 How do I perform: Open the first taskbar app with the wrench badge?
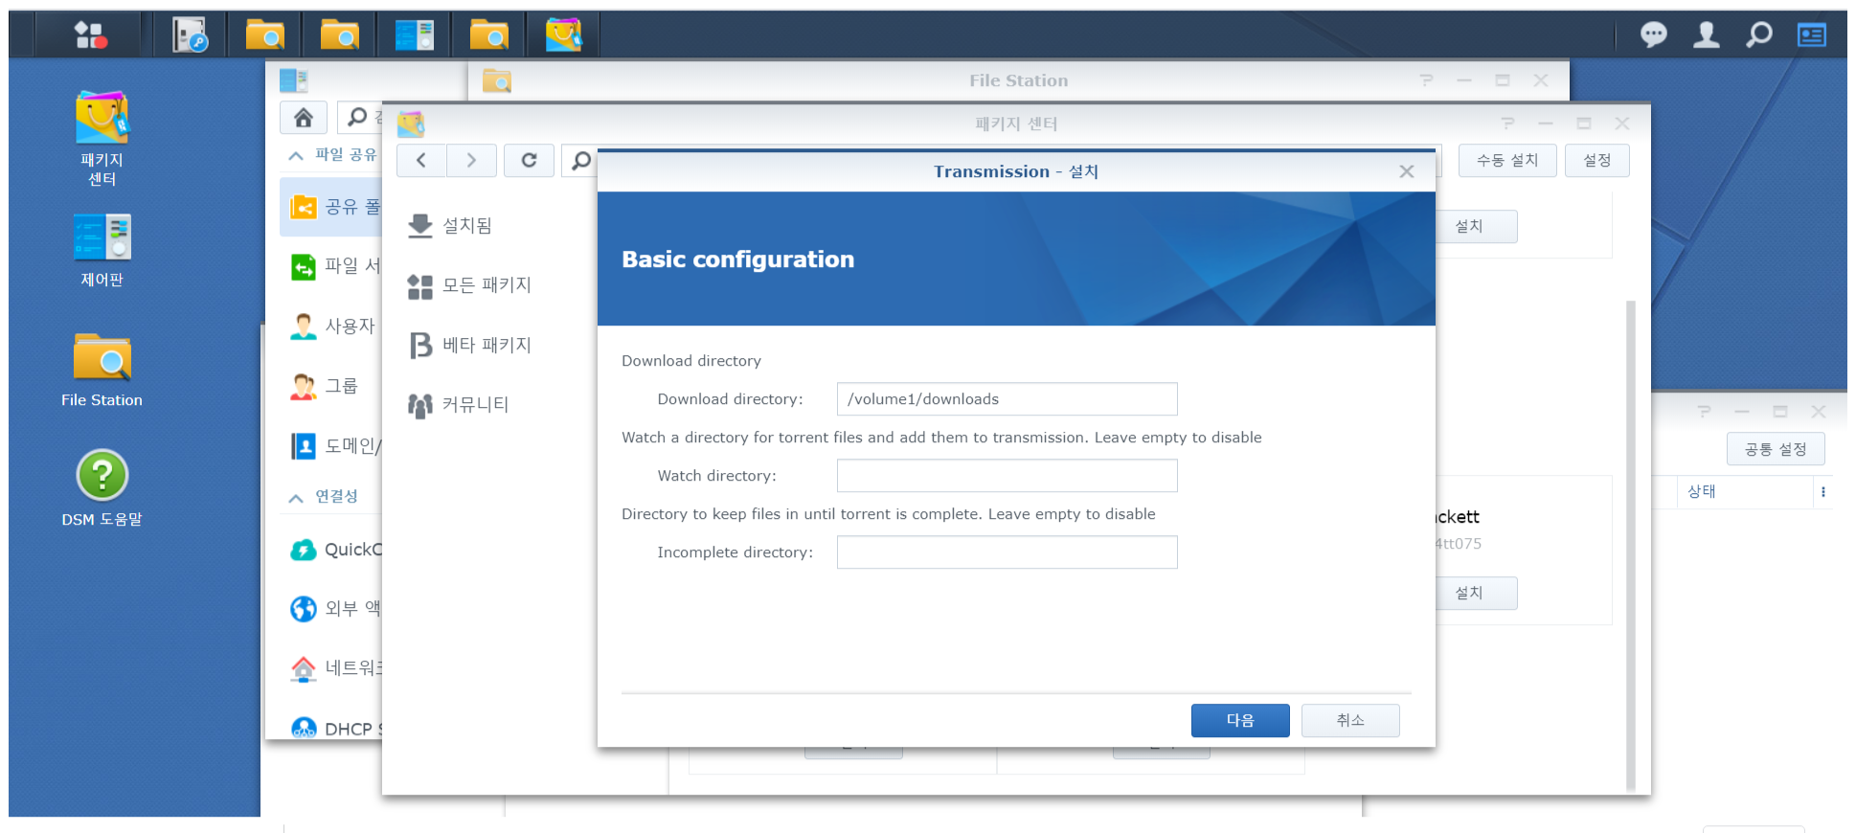point(190,35)
